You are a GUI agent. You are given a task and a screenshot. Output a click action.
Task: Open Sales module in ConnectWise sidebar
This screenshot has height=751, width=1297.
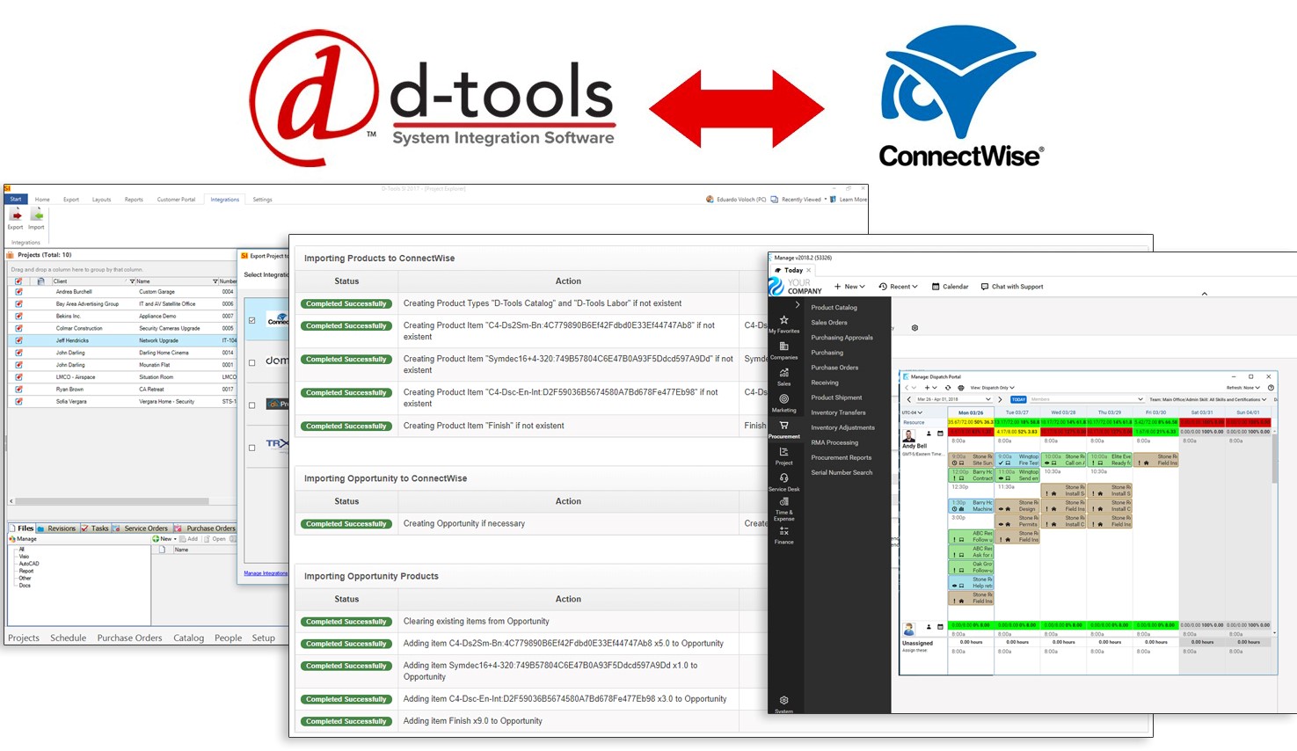tap(783, 376)
